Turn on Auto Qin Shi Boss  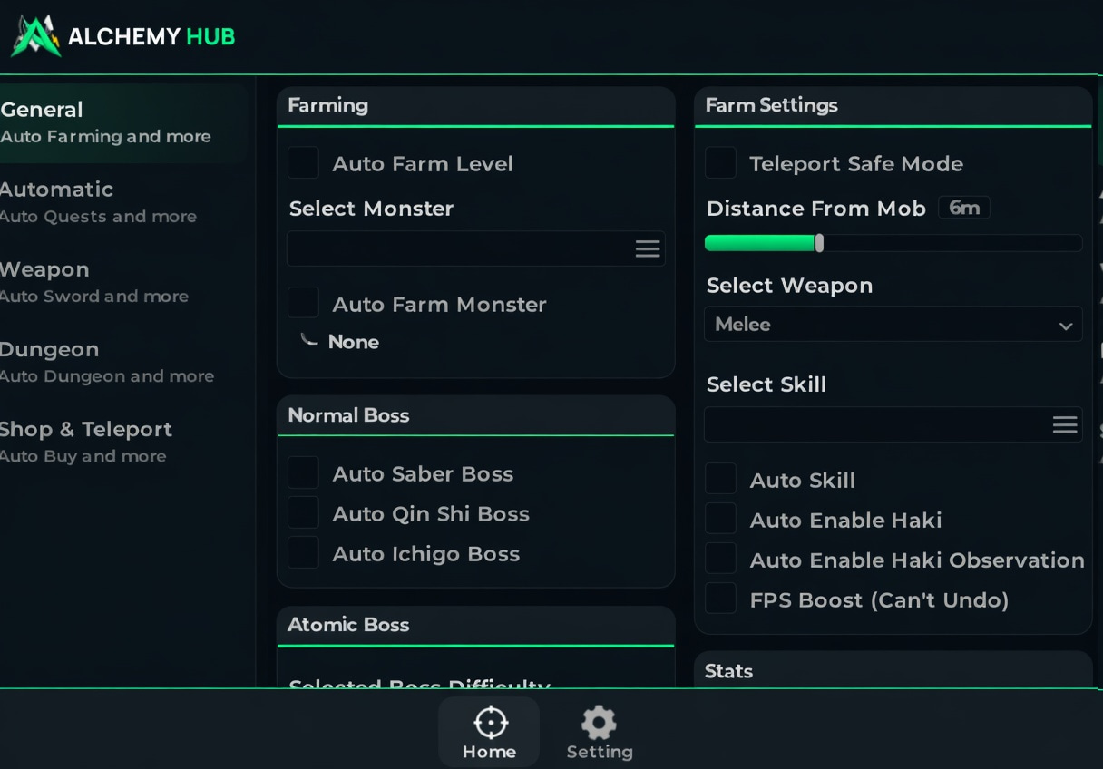click(303, 513)
